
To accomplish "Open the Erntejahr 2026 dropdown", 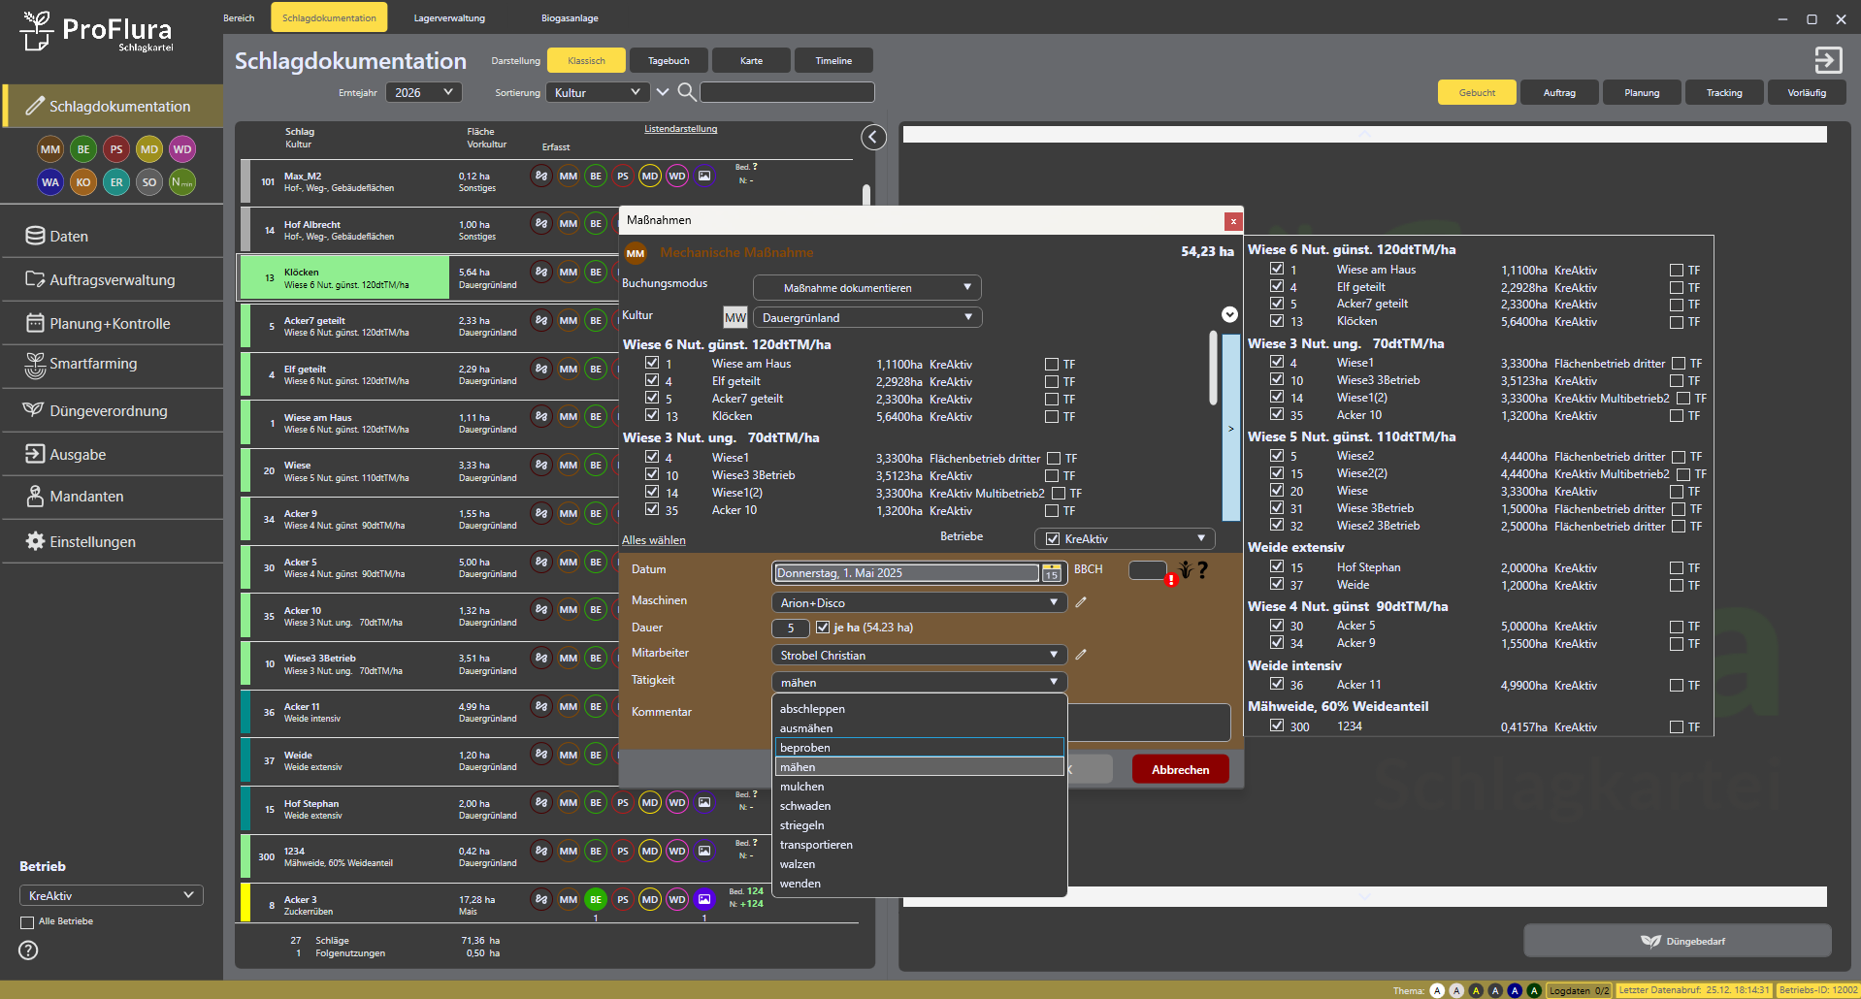I will [x=424, y=92].
